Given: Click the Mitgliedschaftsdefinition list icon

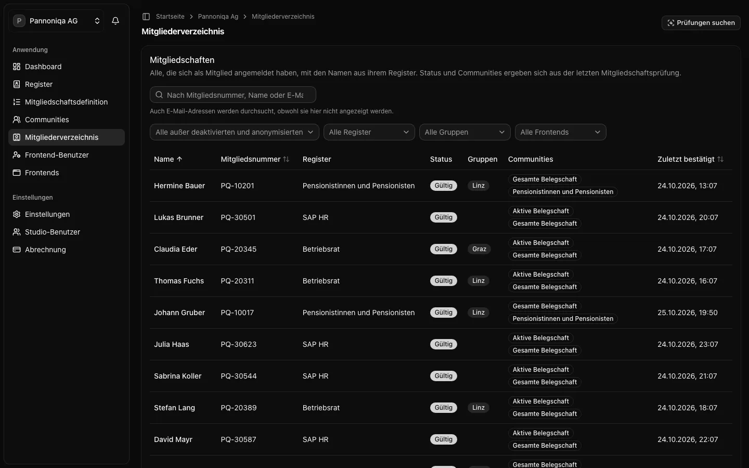Looking at the screenshot, I should click(x=17, y=102).
